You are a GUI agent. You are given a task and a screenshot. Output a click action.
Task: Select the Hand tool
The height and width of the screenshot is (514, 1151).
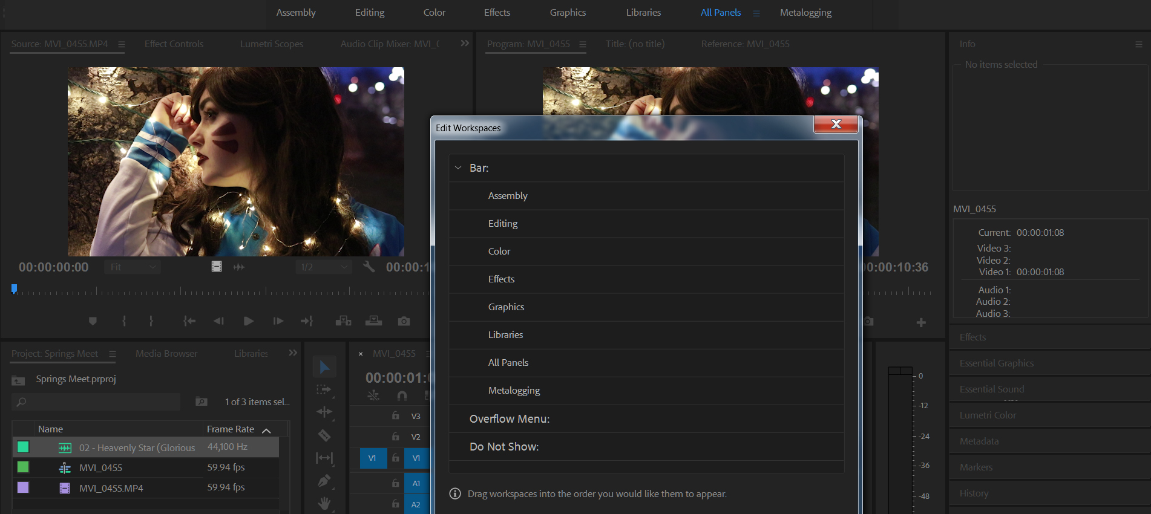(324, 503)
